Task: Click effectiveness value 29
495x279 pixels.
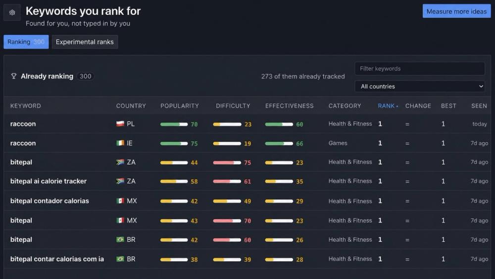Action: click(x=299, y=201)
